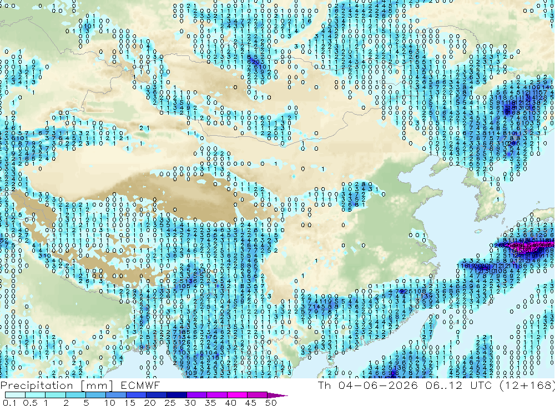Click the 0.5–1 mm legend color swatch
555x406 pixels.
[x=36, y=395]
